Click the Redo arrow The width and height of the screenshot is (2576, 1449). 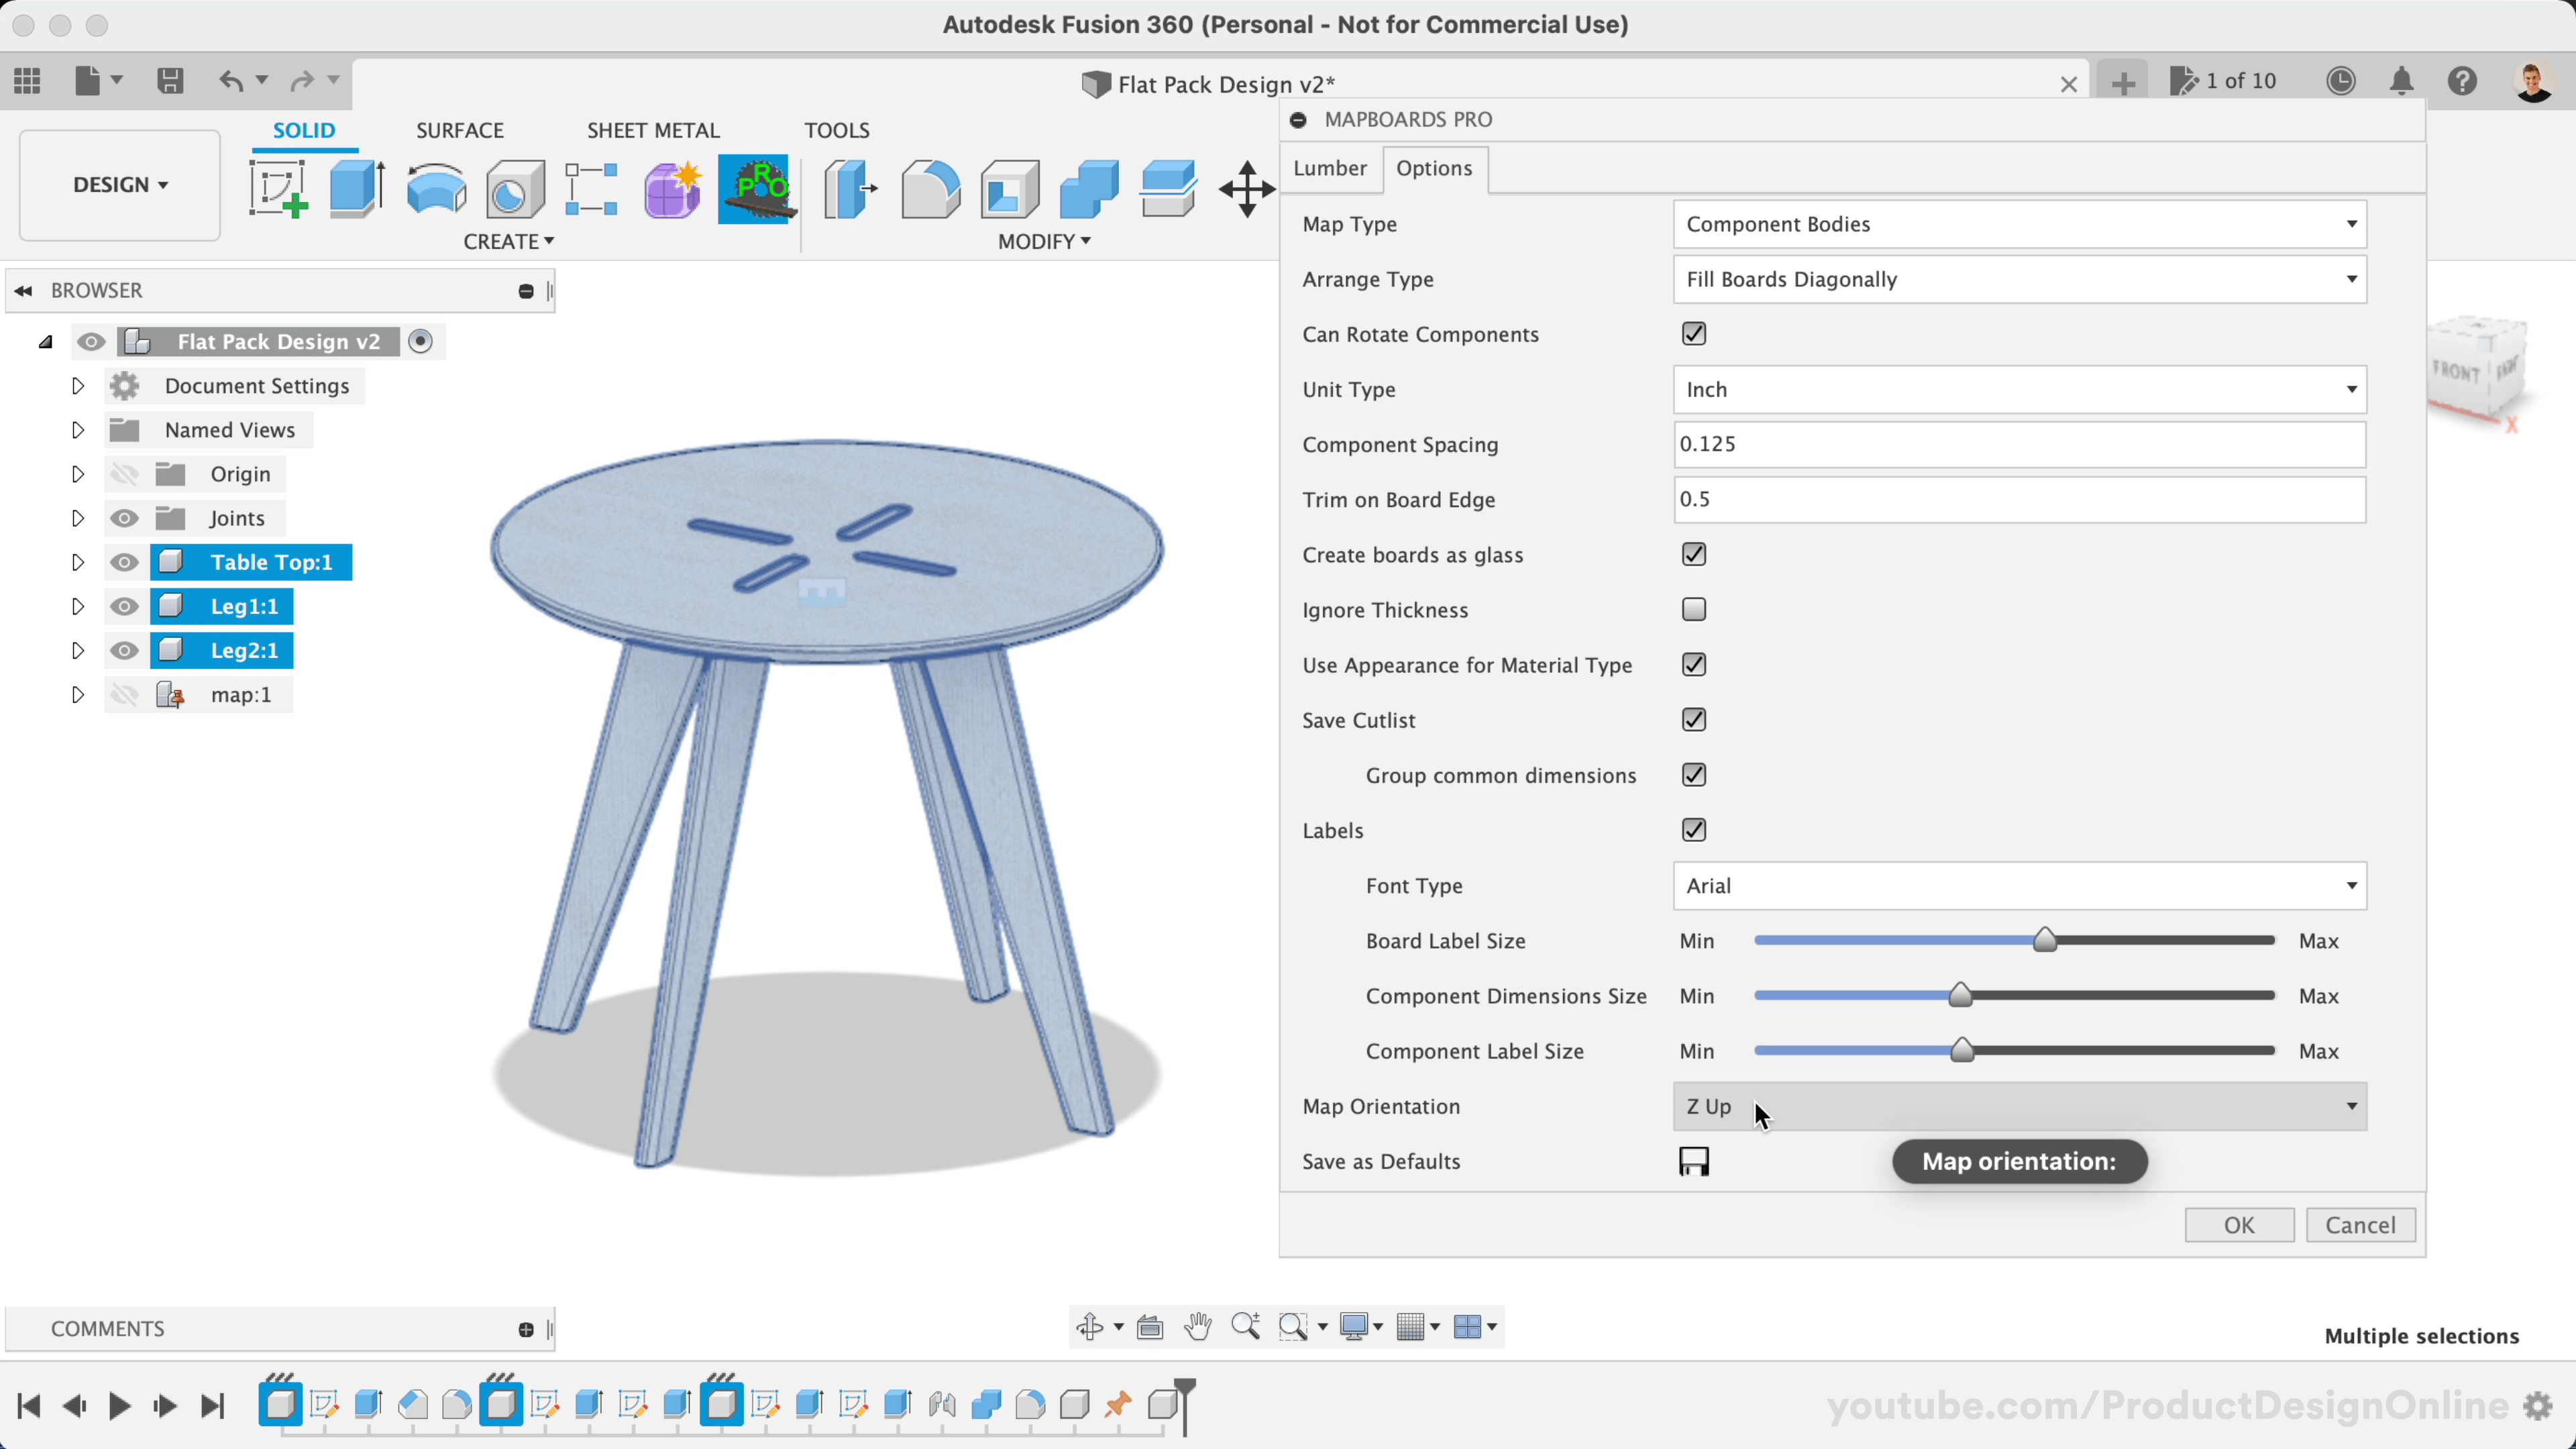pyautogui.click(x=302, y=81)
